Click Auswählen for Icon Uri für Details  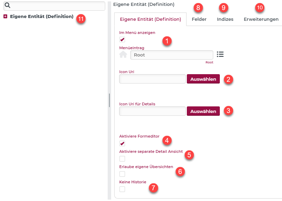point(203,111)
